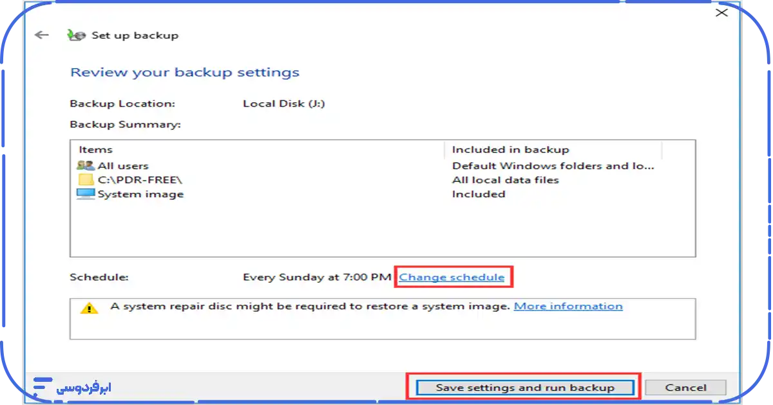Close the Set up backup window
This screenshot has height=405, width=773.
(x=721, y=13)
